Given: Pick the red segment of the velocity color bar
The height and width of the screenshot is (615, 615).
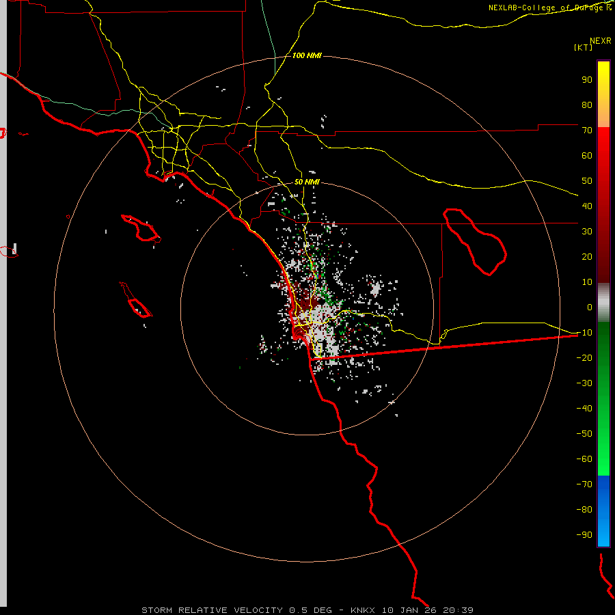Looking at the screenshot, I should click(603, 205).
